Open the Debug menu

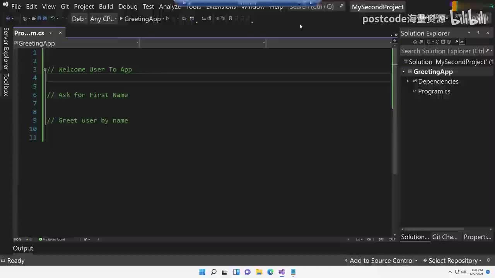coord(128,7)
